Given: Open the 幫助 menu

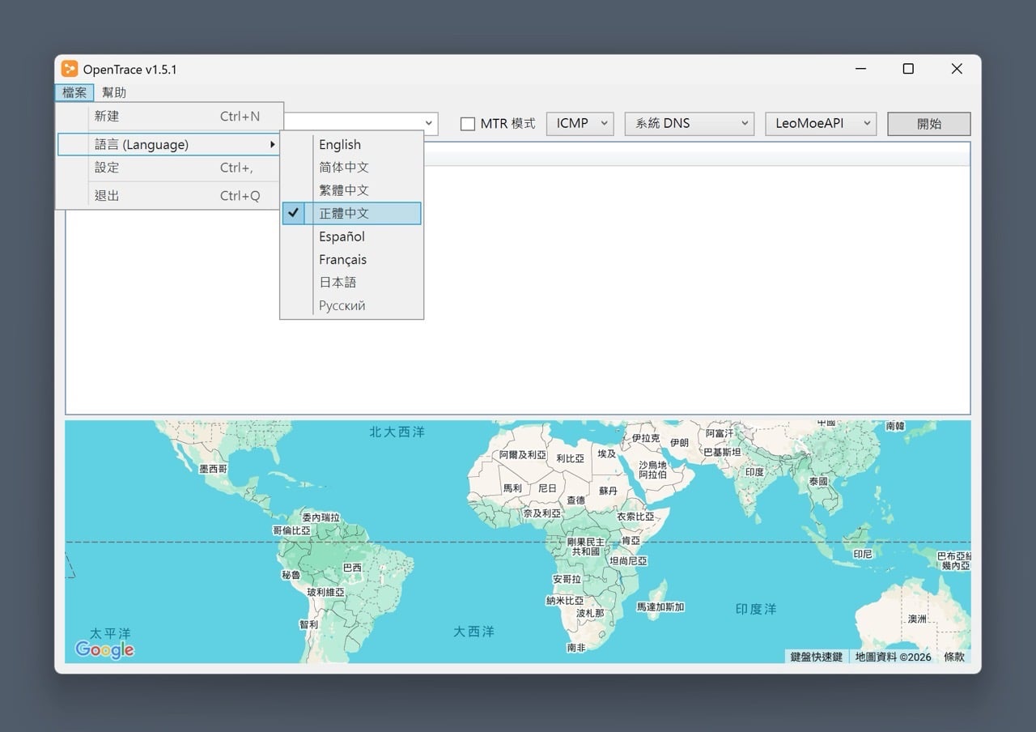Looking at the screenshot, I should 114,92.
